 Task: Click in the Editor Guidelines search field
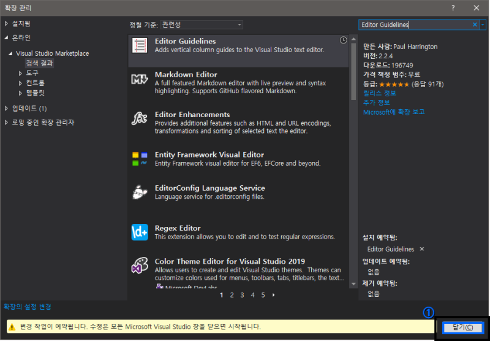[x=415, y=25]
